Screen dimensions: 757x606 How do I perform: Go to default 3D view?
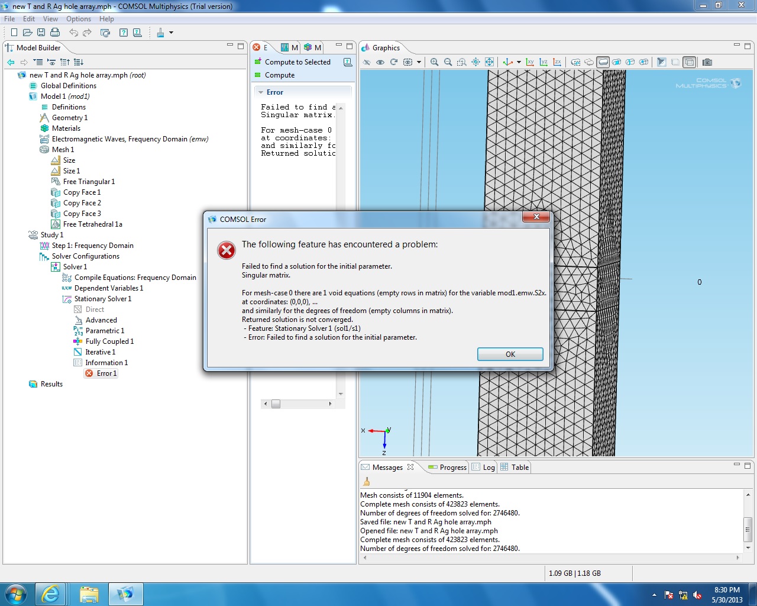507,62
